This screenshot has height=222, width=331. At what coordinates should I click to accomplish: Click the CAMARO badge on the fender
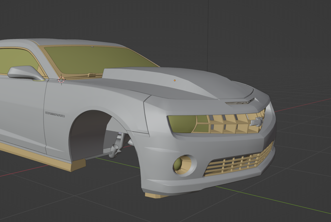tap(55, 114)
